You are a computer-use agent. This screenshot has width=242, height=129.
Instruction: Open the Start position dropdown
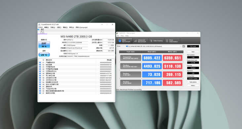[x=193, y=57]
